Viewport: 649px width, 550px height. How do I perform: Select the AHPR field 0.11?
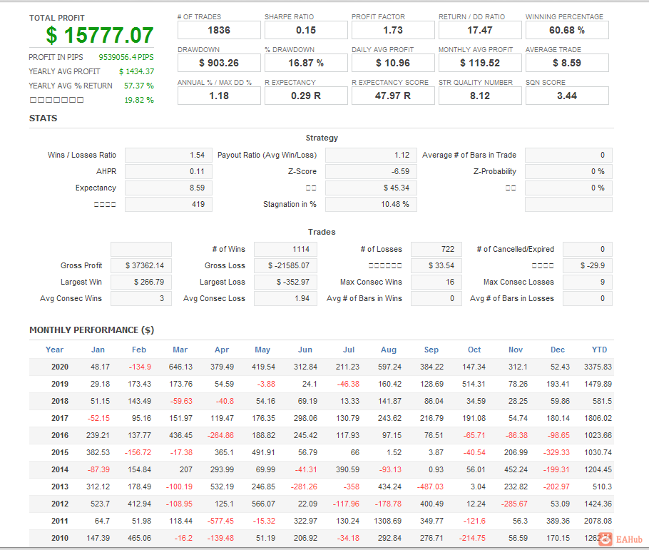[x=168, y=171]
